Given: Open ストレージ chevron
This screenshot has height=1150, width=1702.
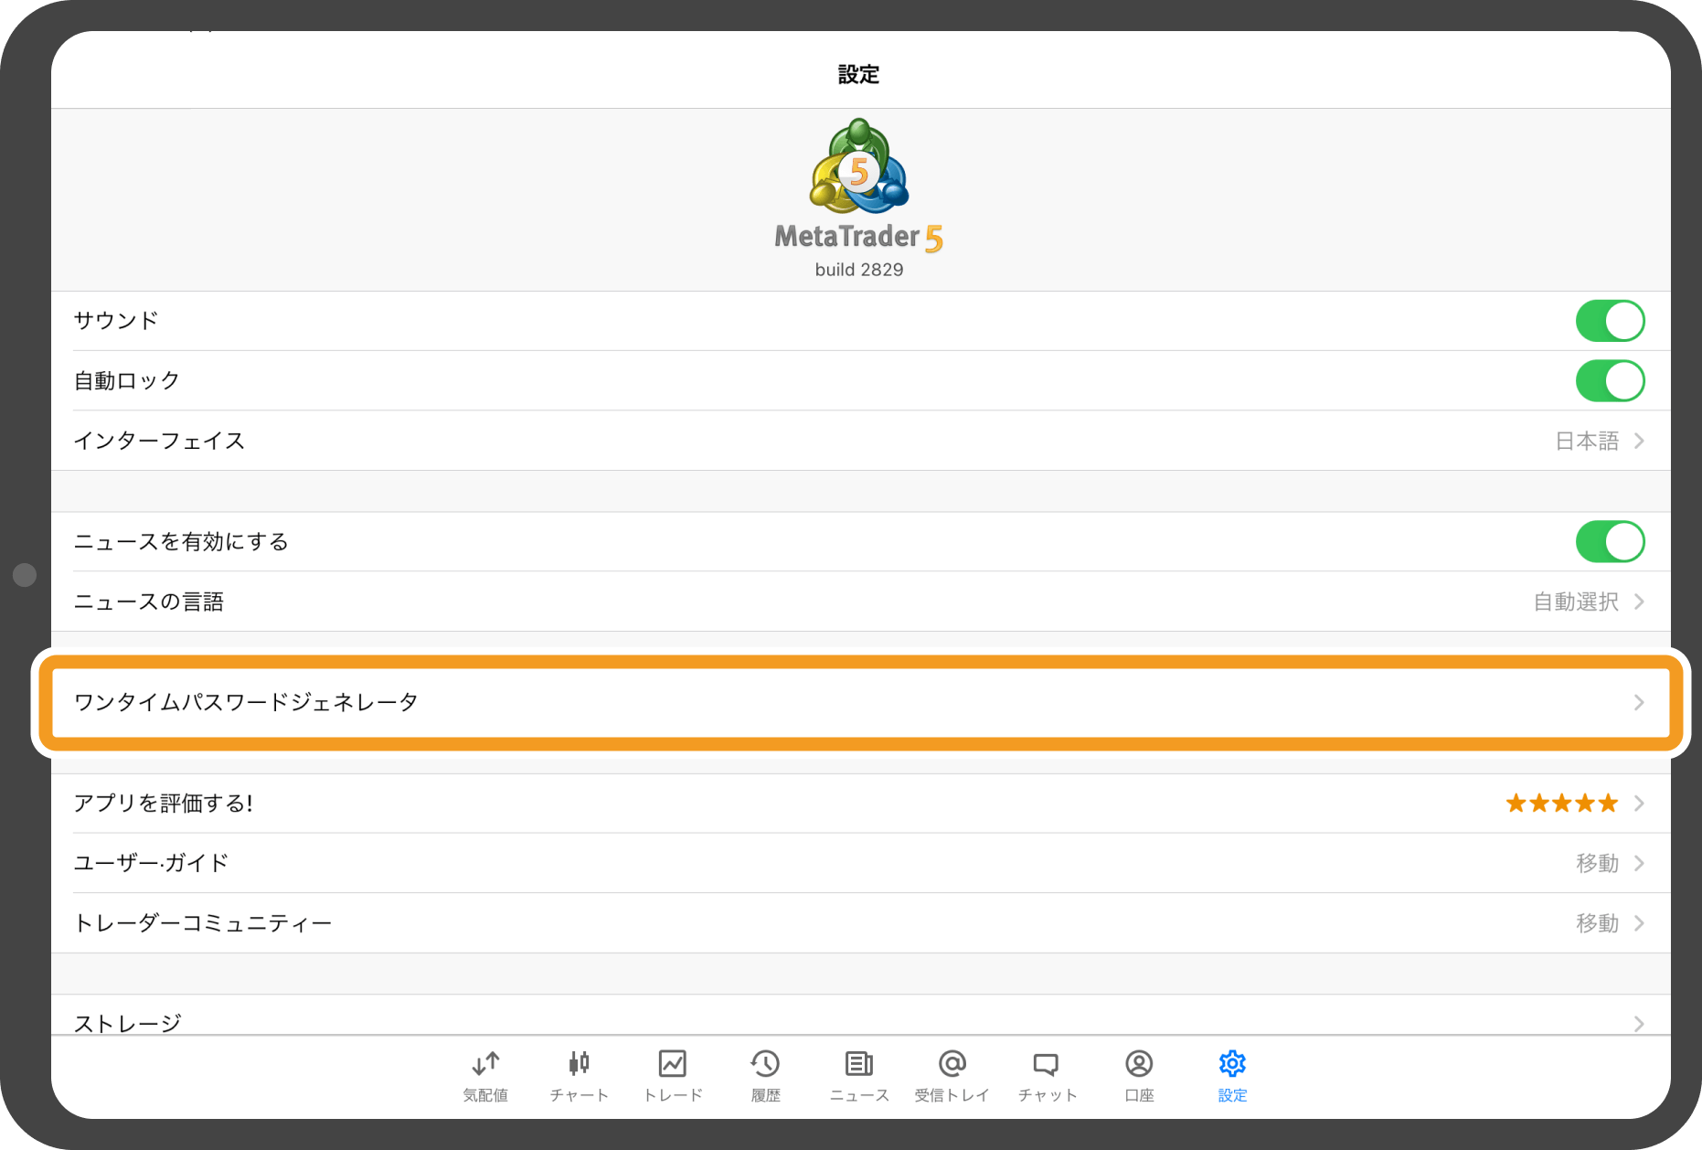Looking at the screenshot, I should click(1639, 1024).
